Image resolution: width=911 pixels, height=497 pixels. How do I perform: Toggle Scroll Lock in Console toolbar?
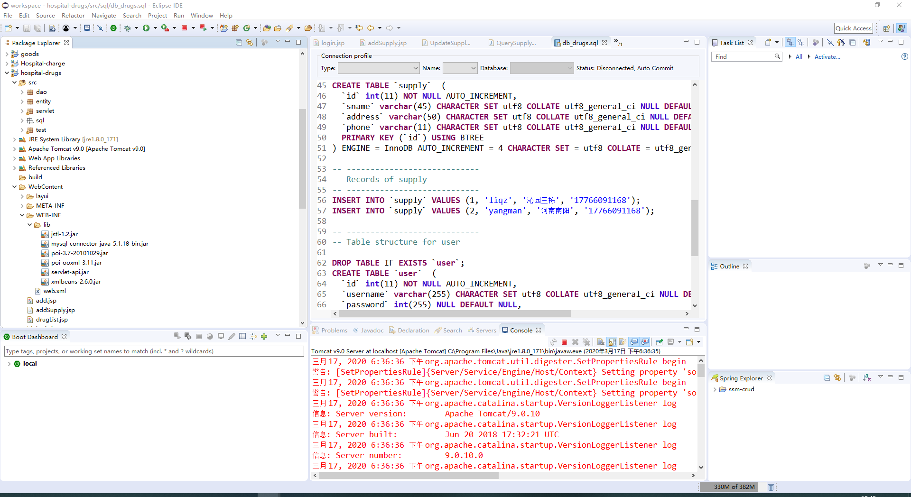tap(612, 342)
